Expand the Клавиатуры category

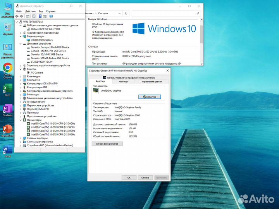pos(21,76)
